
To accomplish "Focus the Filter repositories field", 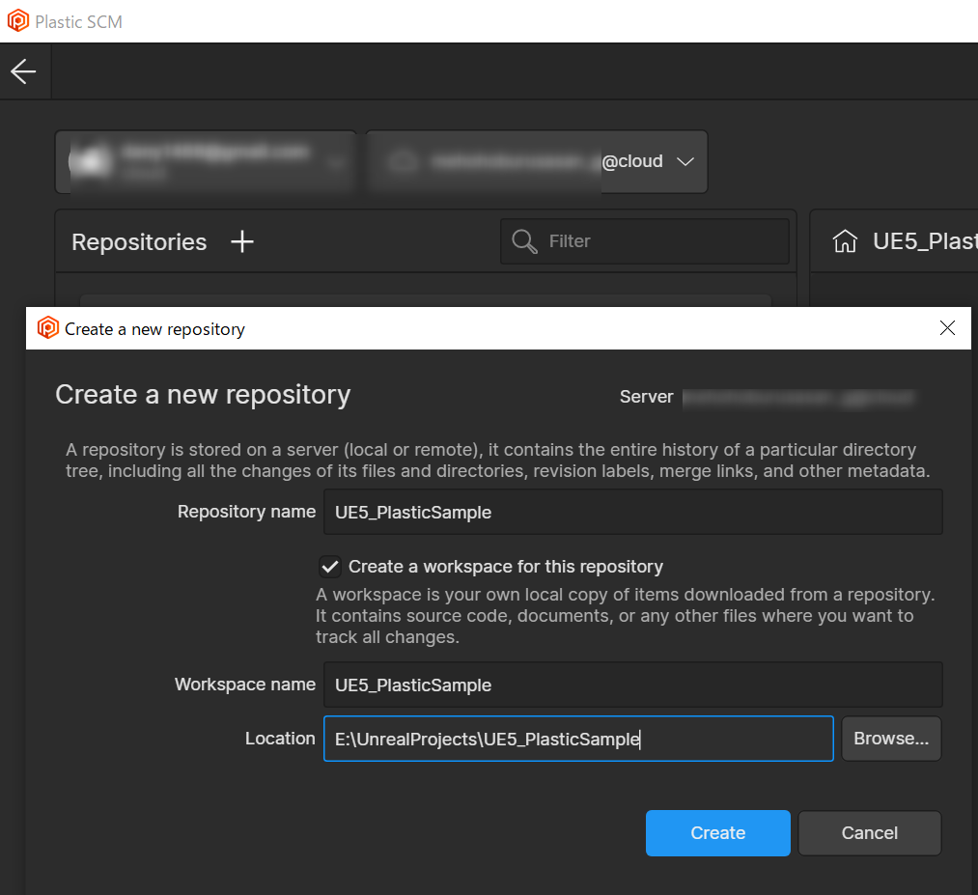I will tap(645, 241).
